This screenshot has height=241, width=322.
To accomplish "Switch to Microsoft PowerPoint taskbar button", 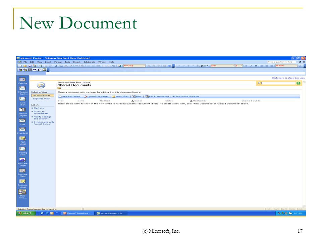I will tap(77, 213).
